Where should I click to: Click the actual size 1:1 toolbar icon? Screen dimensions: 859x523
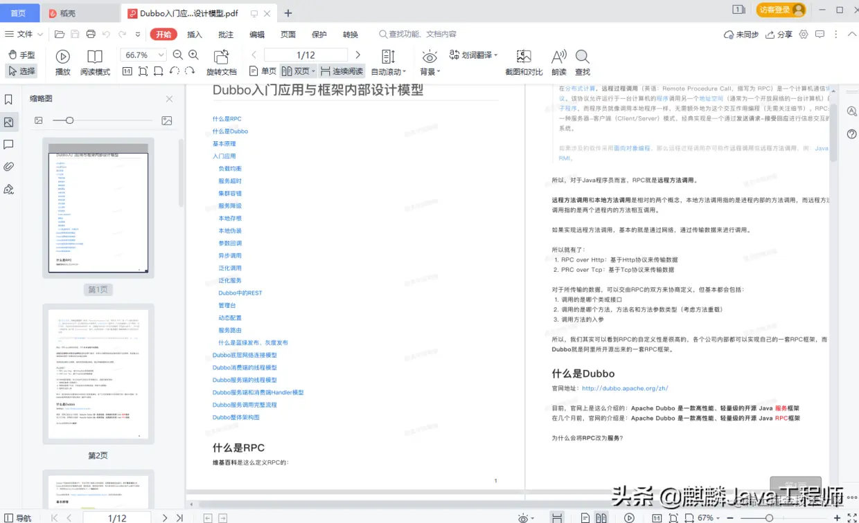(127, 71)
